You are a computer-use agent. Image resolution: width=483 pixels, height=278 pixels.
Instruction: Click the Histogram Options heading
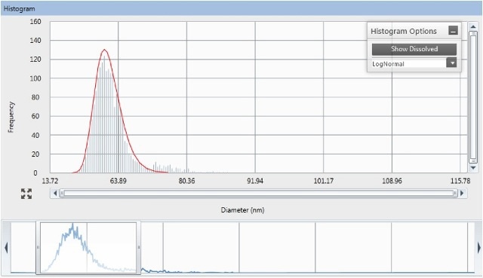pyautogui.click(x=404, y=31)
